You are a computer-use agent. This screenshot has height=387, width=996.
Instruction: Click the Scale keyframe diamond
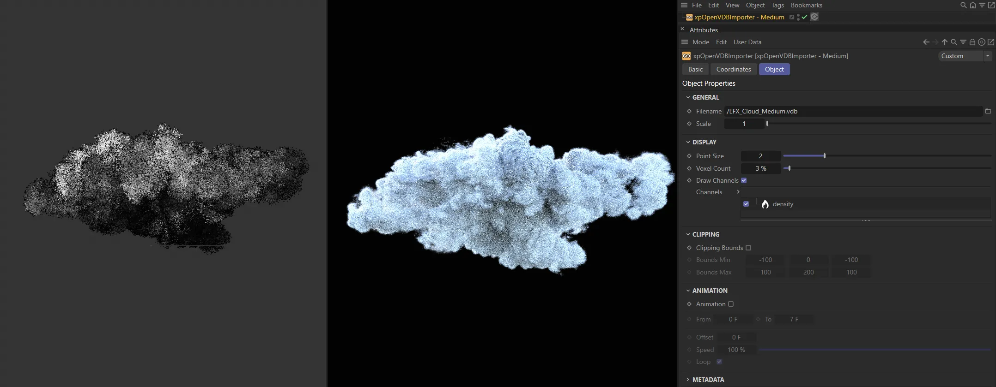pos(689,124)
